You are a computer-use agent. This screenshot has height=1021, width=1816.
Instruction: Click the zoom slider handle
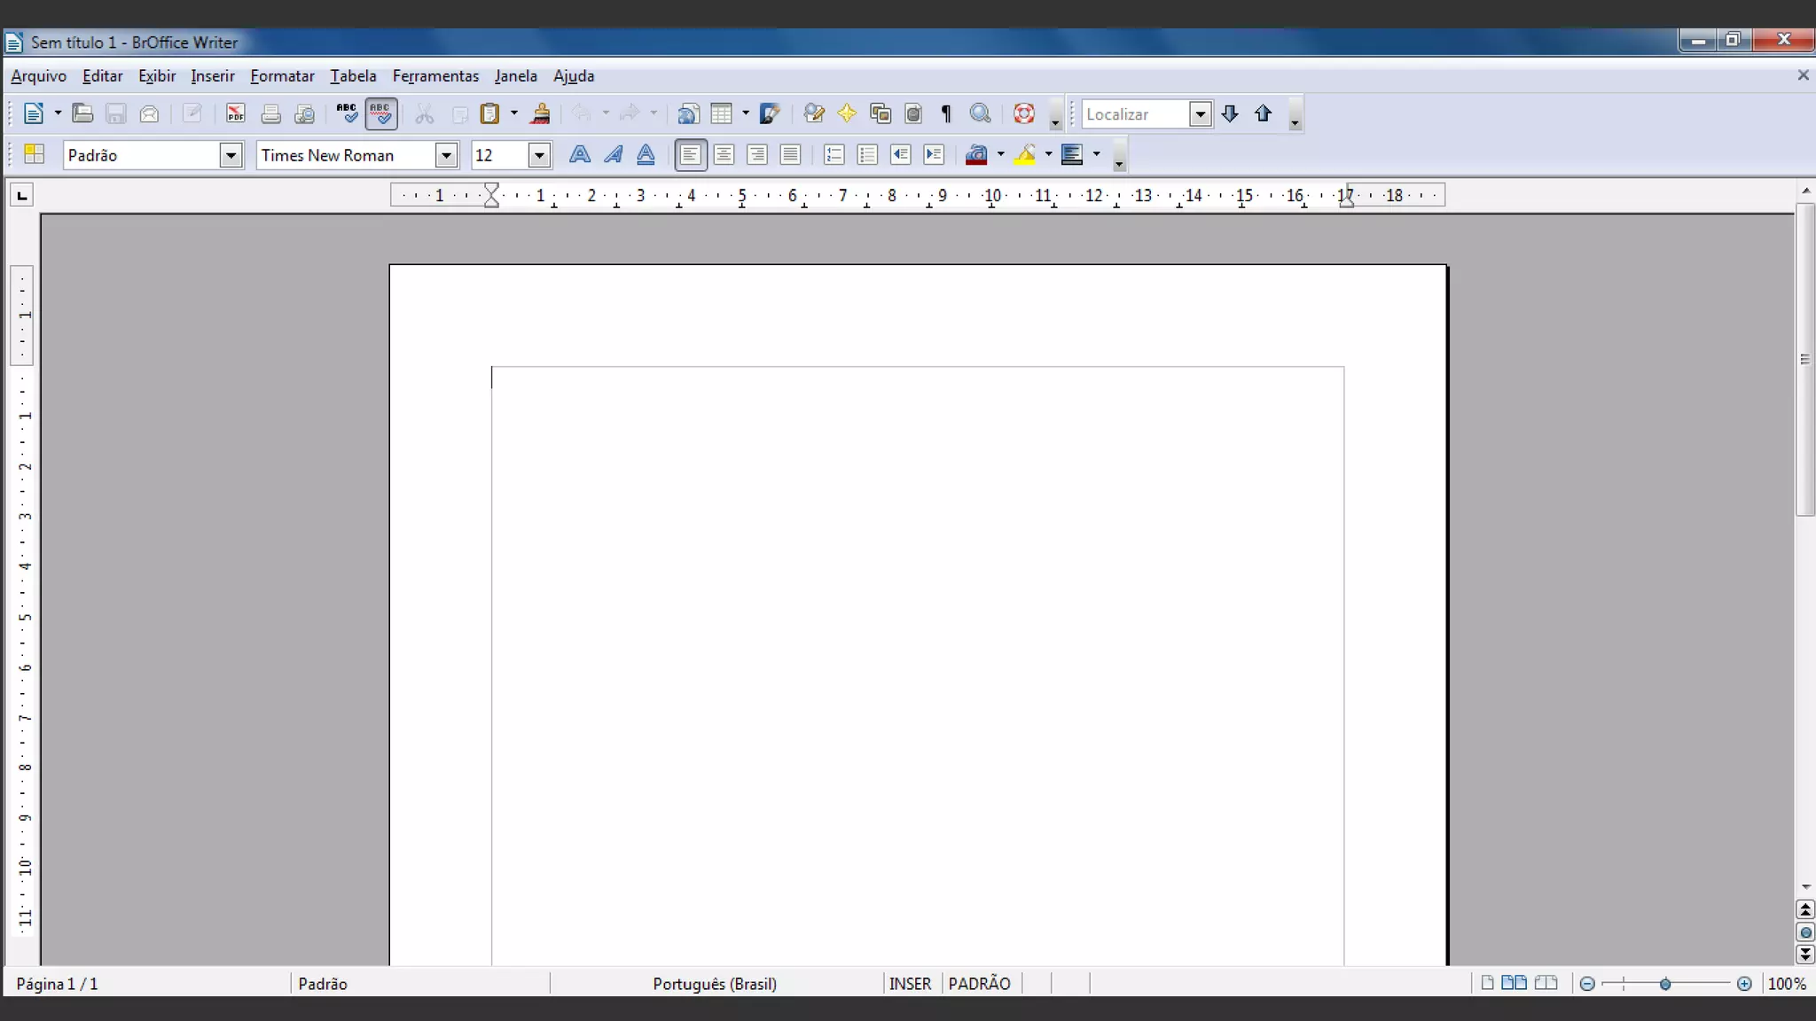pyautogui.click(x=1665, y=984)
